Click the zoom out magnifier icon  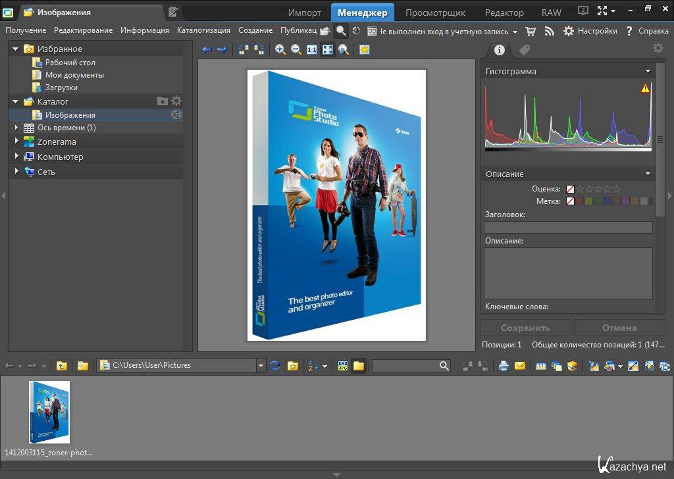point(296,49)
